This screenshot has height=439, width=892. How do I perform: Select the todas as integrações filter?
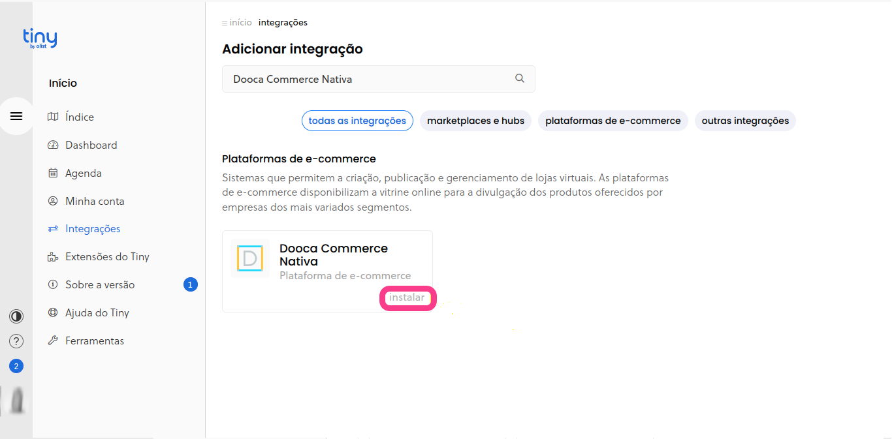point(357,121)
